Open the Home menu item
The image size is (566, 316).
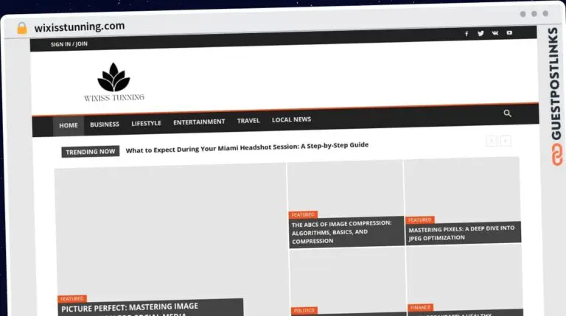tap(69, 125)
